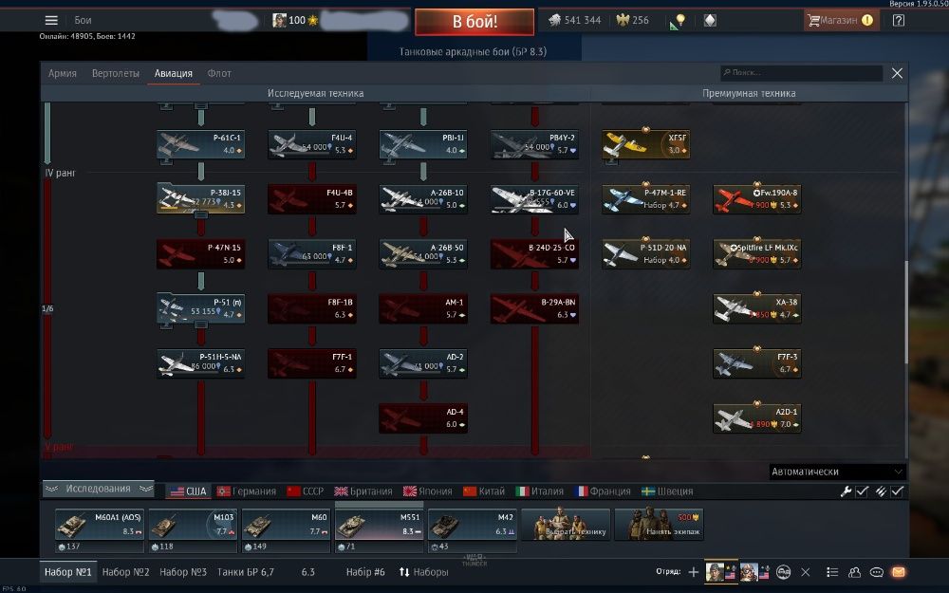This screenshot has height=593, width=949.
Task: Click first squad member portrait
Action: [715, 572]
